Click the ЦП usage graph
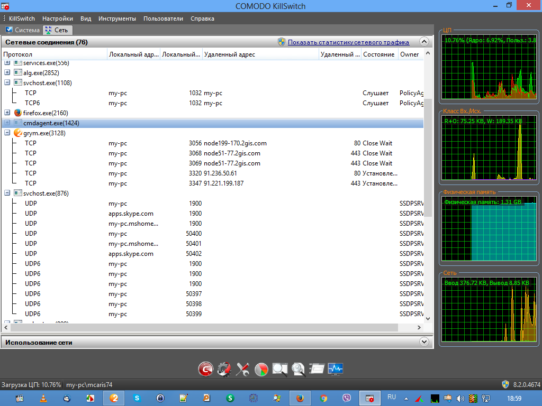 pos(489,67)
